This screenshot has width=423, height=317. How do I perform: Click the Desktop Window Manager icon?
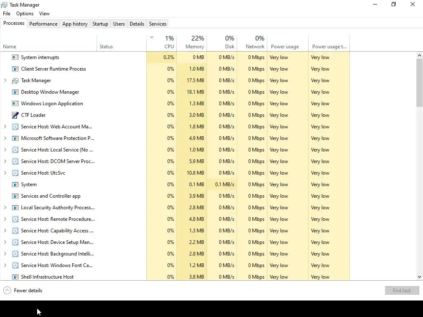tap(15, 92)
